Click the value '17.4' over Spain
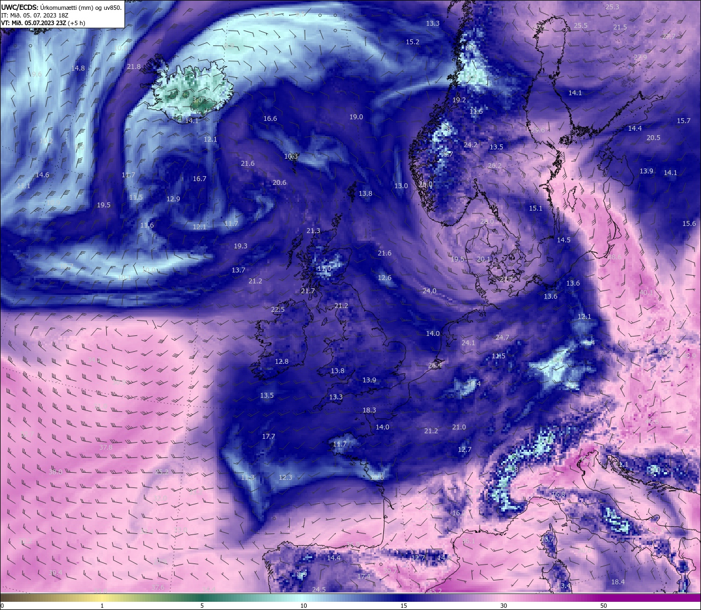 click(364, 577)
